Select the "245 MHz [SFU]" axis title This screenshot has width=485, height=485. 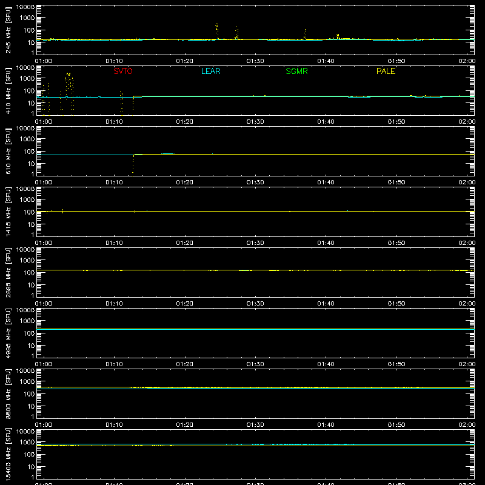8,30
